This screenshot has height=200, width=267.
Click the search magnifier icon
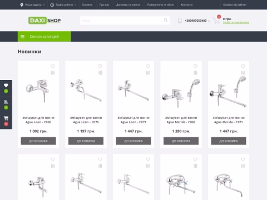(x=166, y=20)
